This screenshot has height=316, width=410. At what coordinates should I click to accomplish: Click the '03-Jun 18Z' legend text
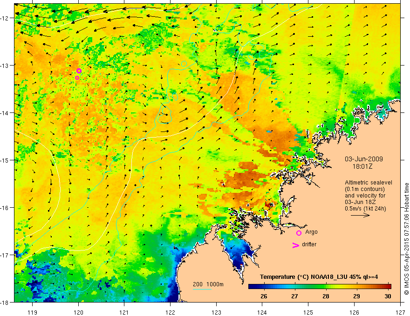(359, 202)
